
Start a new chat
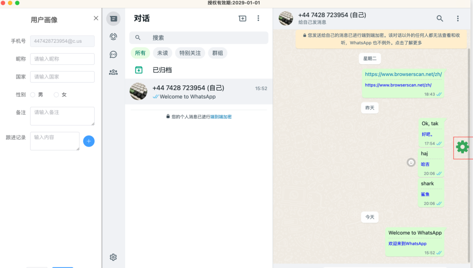click(x=243, y=18)
